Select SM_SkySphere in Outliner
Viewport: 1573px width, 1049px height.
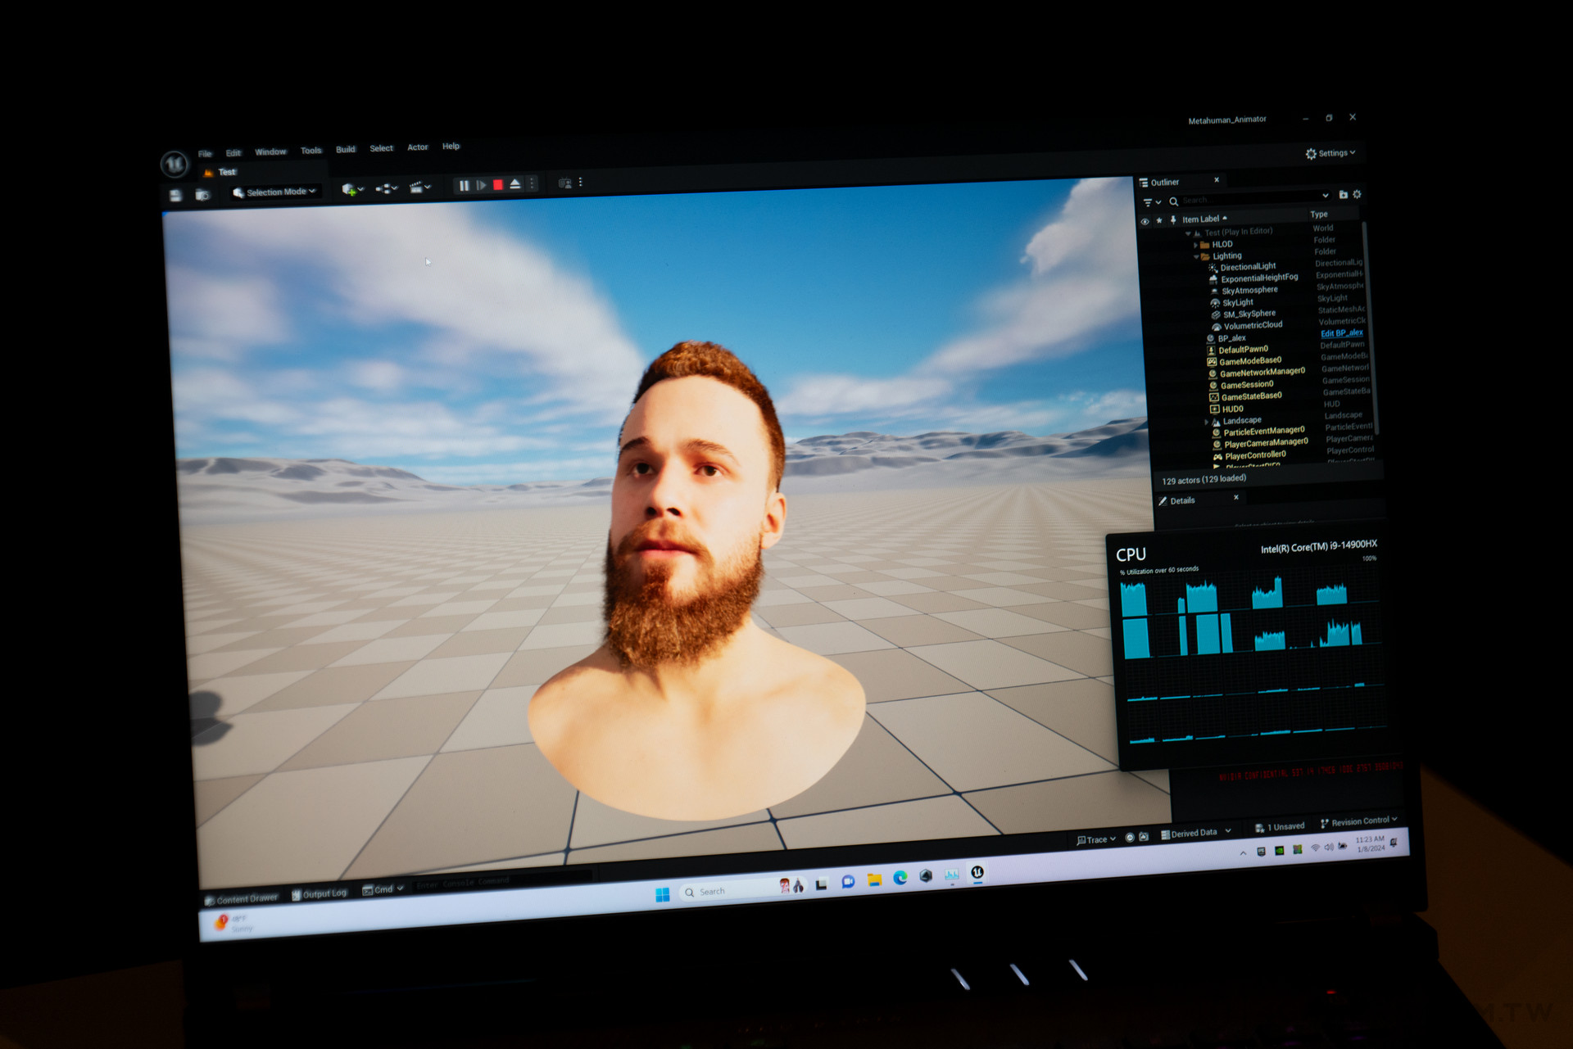pos(1249,314)
